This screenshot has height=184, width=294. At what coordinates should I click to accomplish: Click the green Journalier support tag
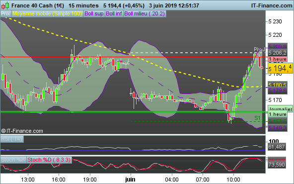click(x=280, y=109)
